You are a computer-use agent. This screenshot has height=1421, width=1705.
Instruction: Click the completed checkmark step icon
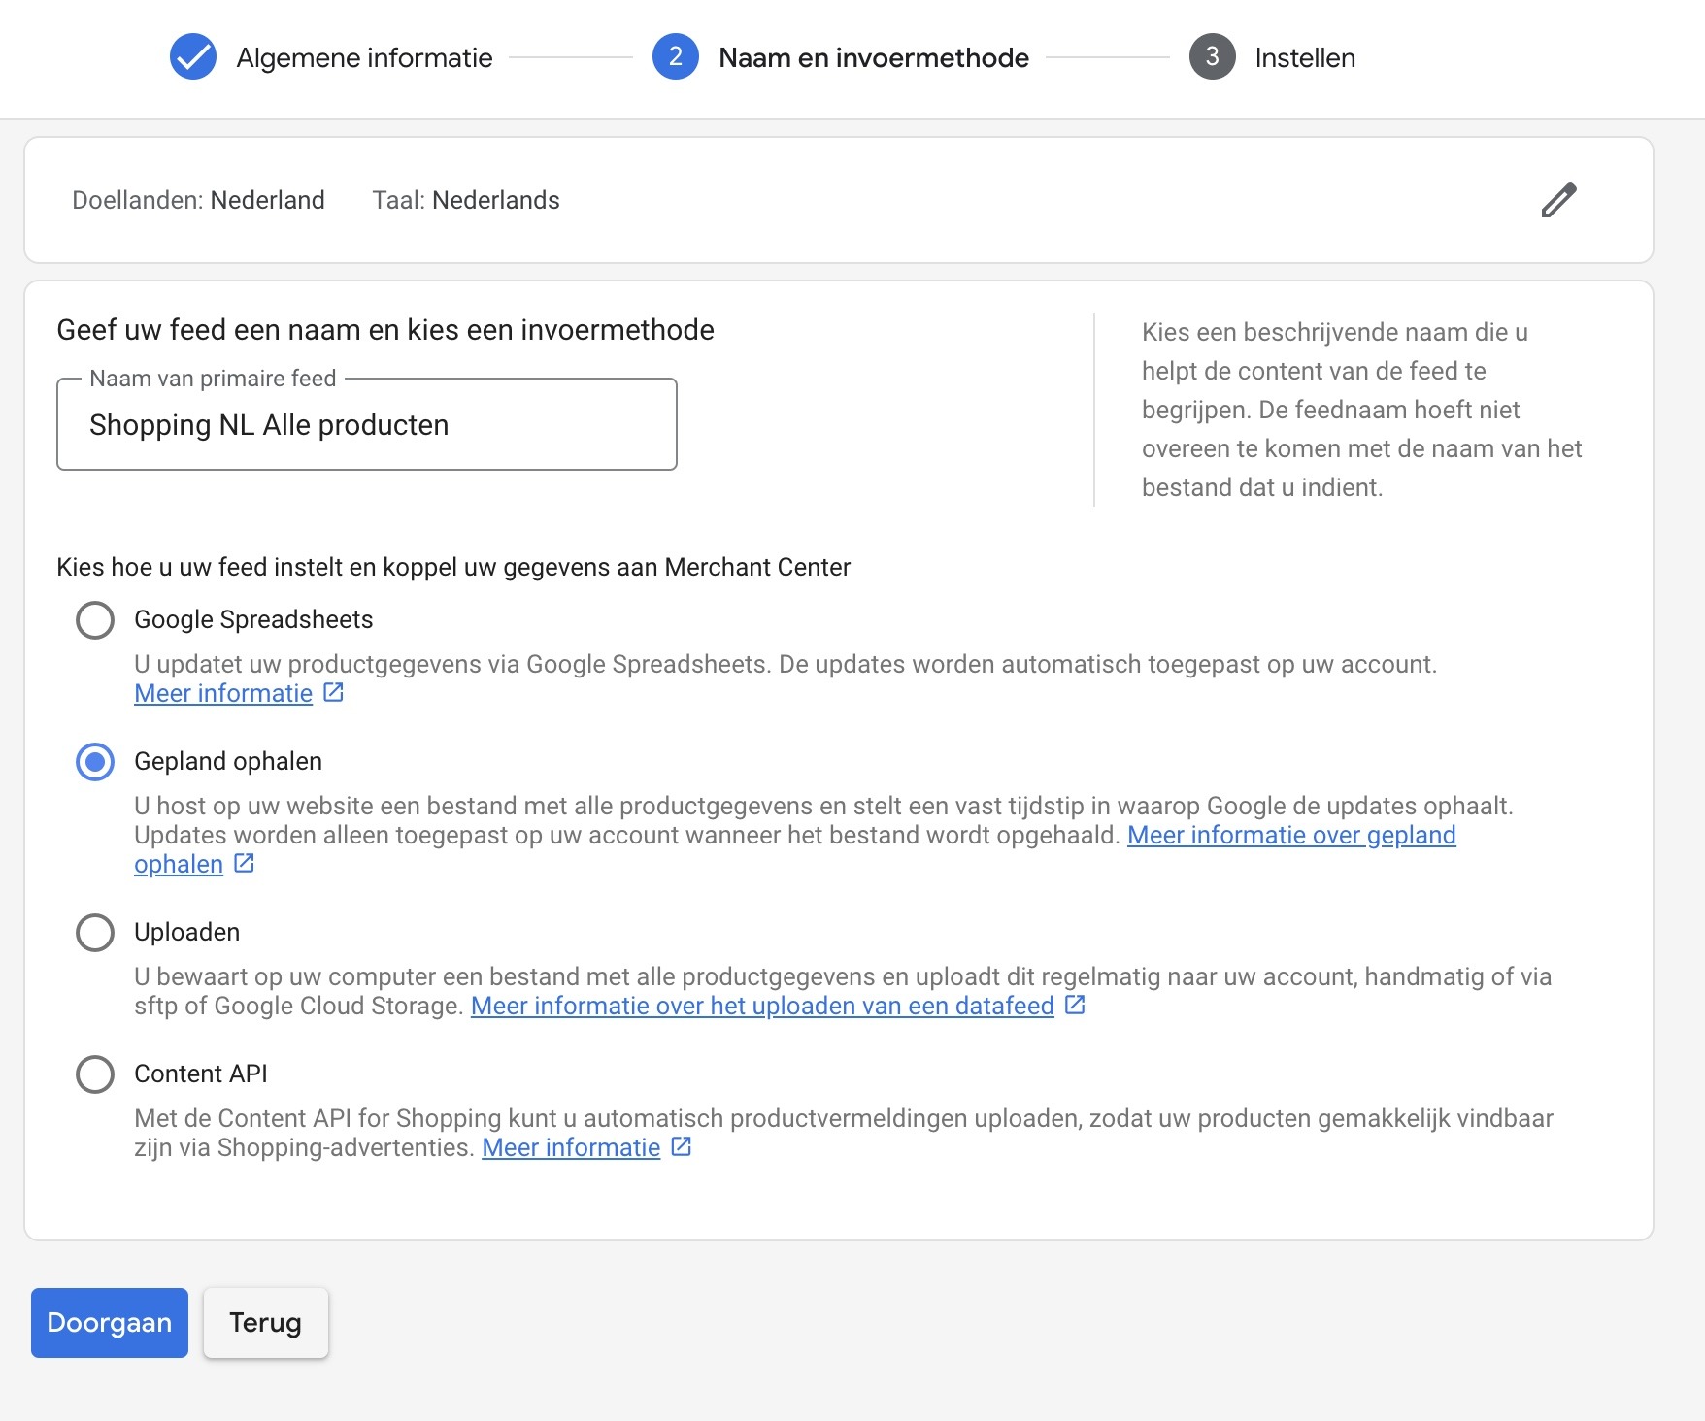pos(193,56)
